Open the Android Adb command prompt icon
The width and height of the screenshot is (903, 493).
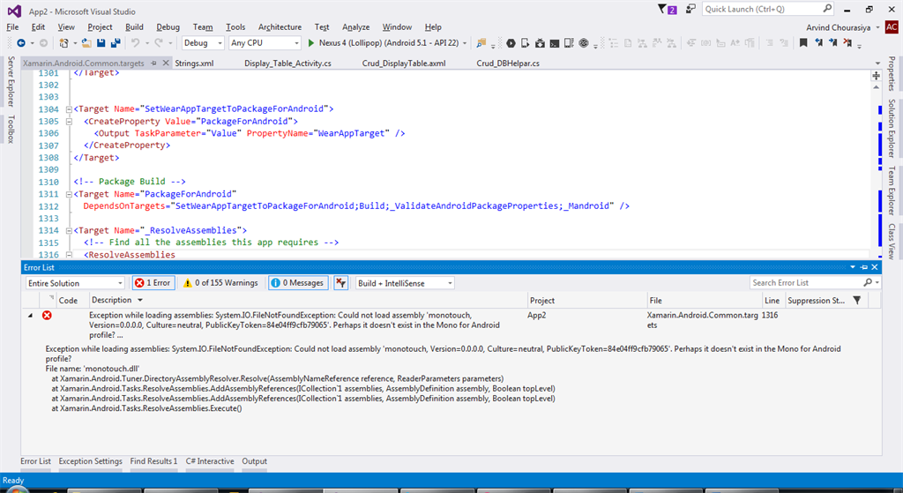pos(554,43)
